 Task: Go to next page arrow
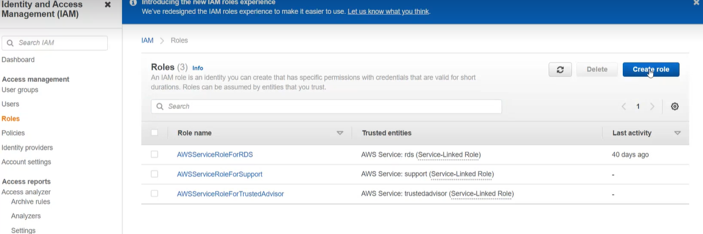(653, 107)
